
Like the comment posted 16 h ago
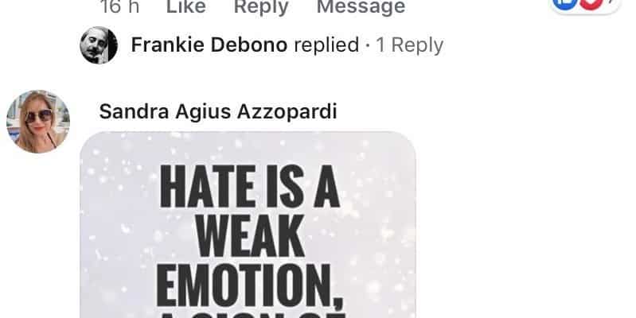186,6
